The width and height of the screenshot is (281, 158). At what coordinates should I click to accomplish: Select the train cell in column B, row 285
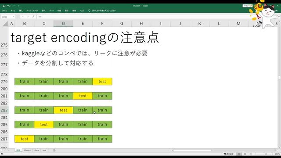coord(25,125)
